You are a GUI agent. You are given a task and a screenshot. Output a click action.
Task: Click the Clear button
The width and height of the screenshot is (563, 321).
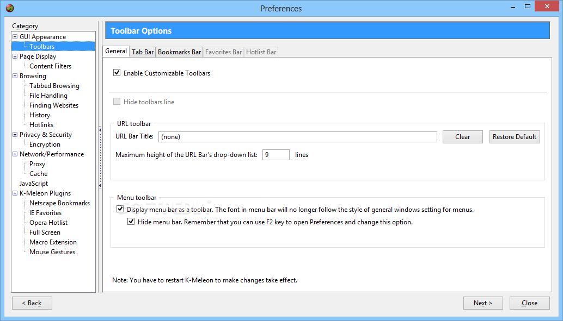(x=462, y=137)
